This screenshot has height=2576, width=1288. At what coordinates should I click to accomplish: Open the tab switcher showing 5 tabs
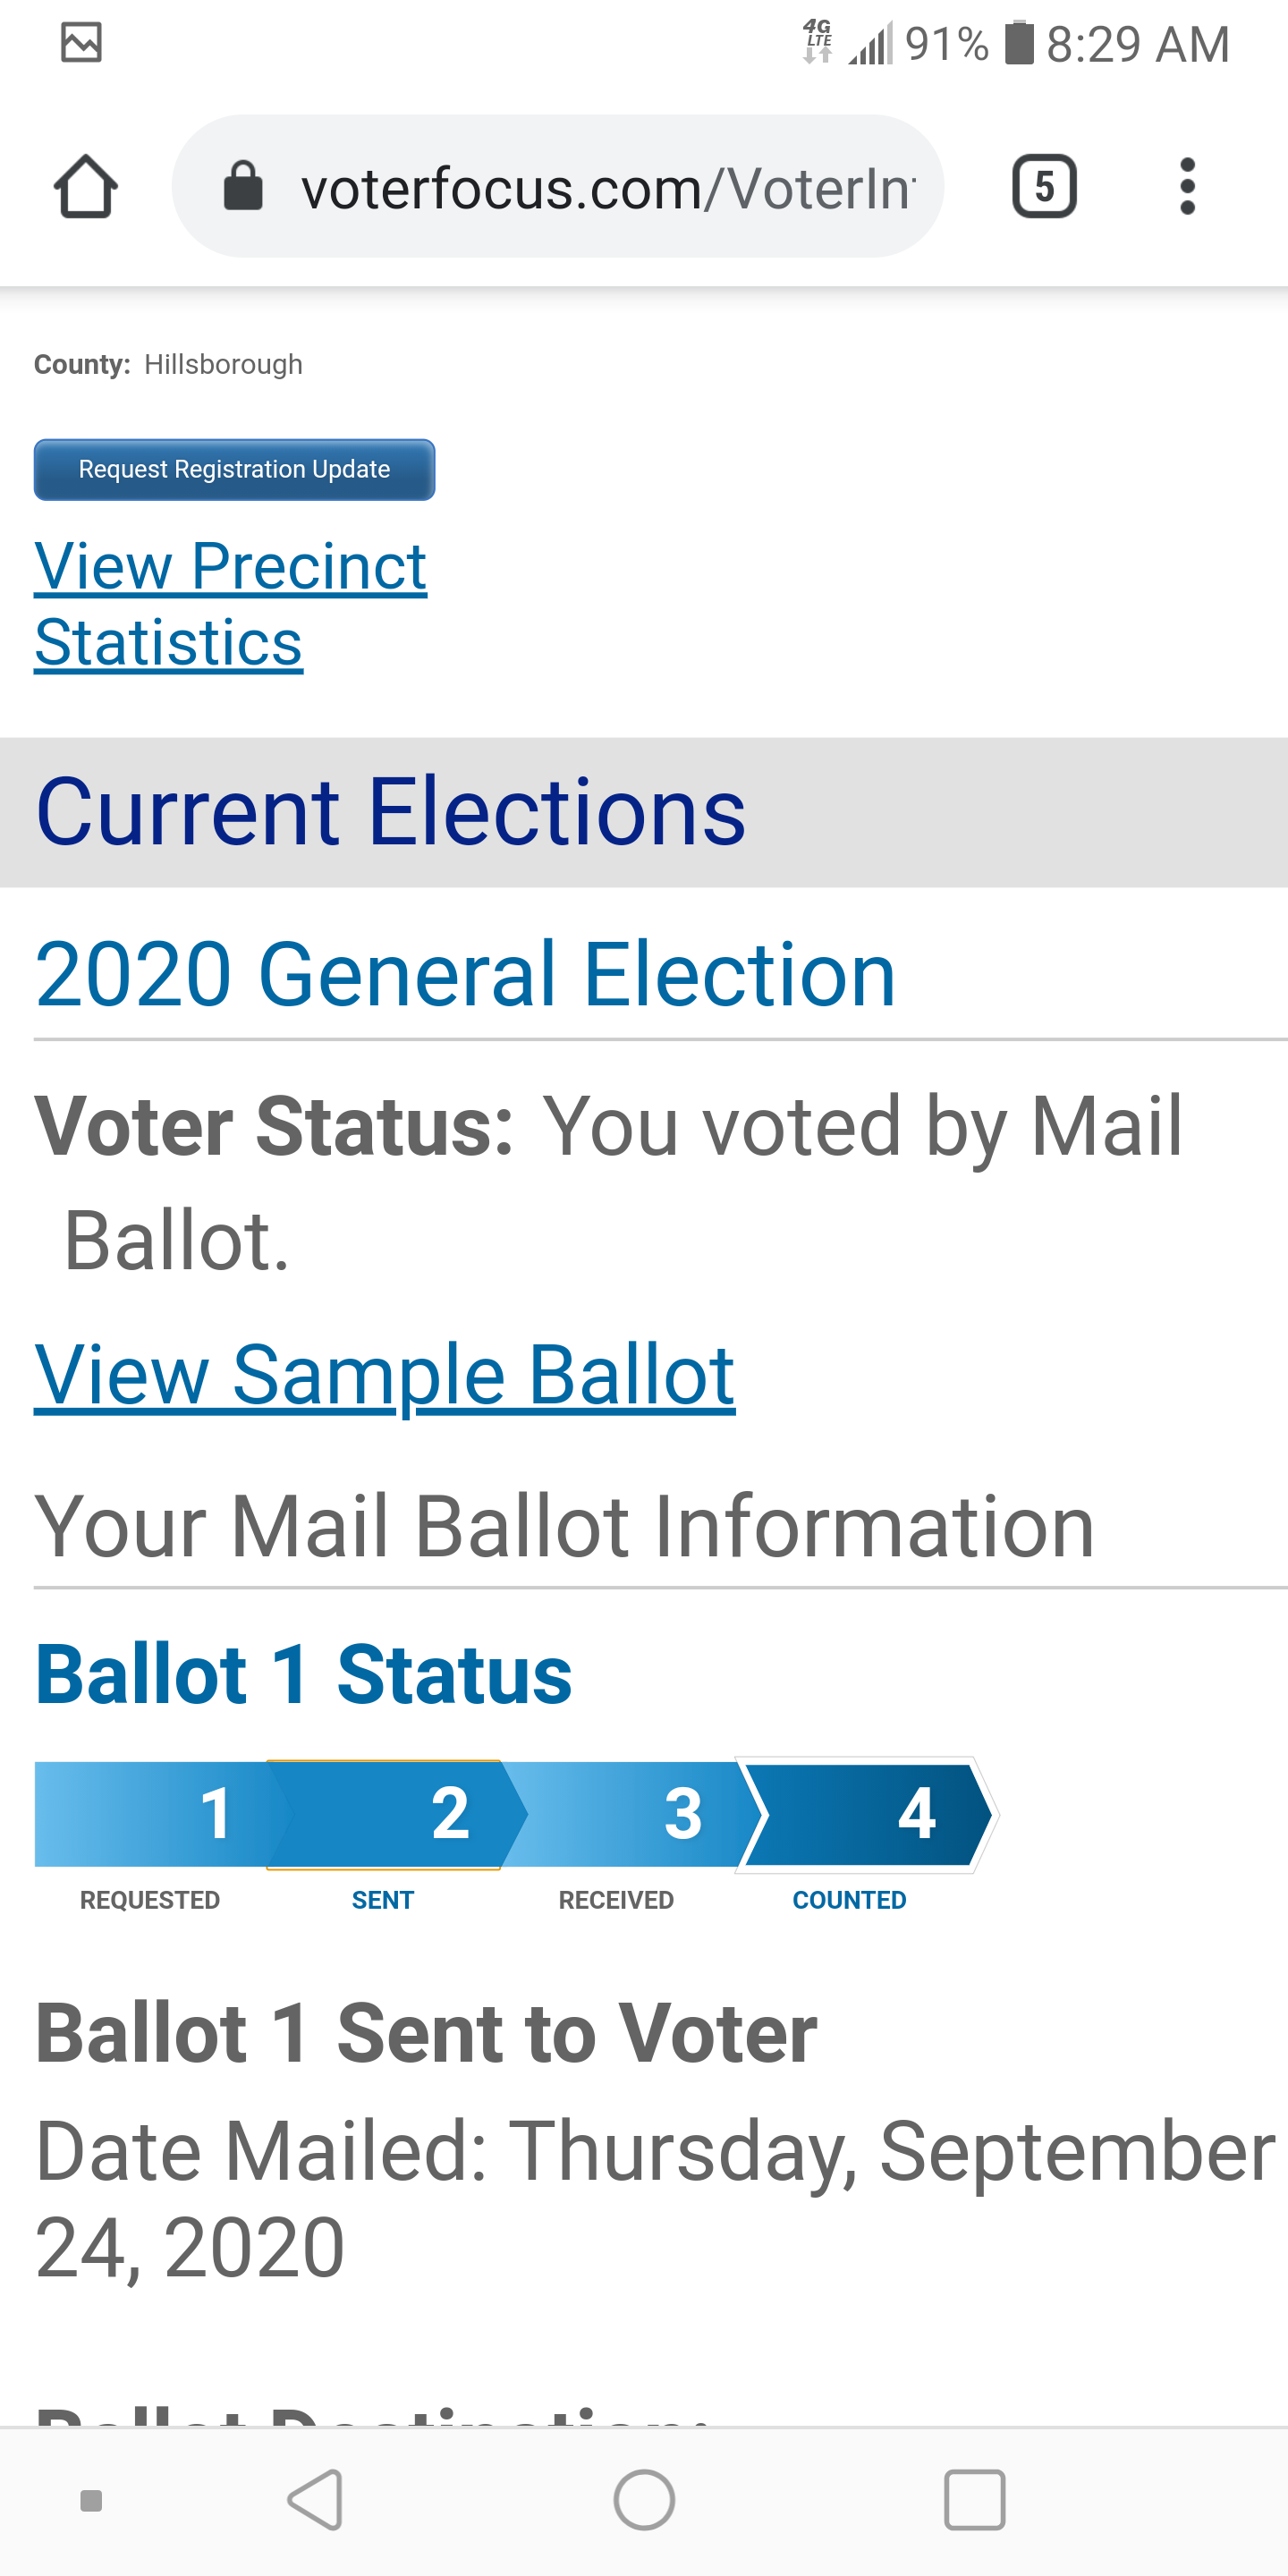point(1044,186)
